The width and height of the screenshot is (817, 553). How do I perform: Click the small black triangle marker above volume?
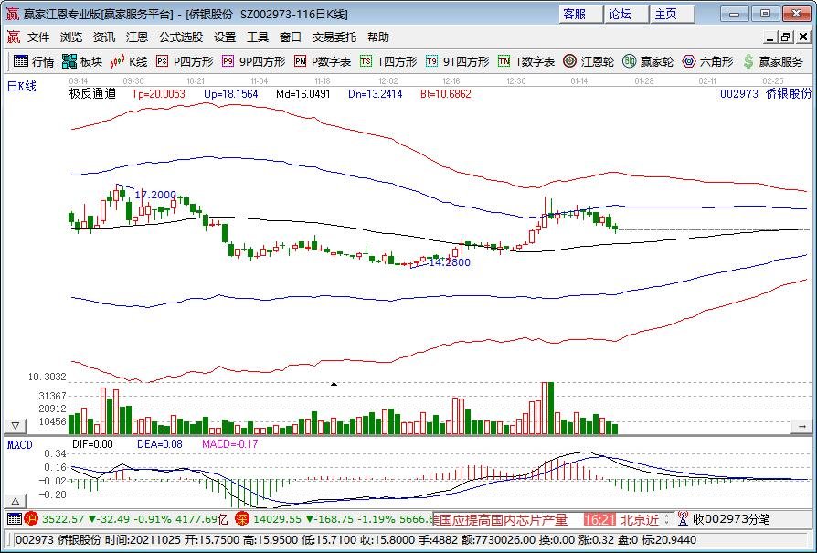[x=334, y=384]
